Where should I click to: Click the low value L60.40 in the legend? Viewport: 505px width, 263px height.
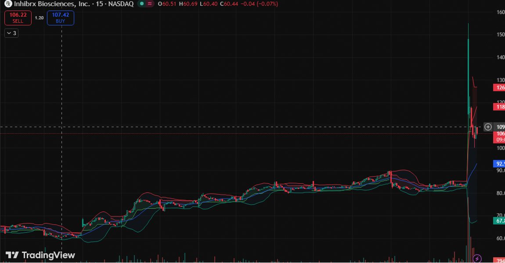click(x=209, y=4)
